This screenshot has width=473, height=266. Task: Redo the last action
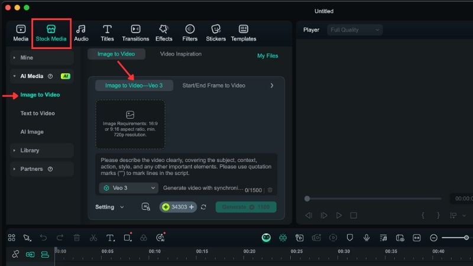(x=60, y=238)
